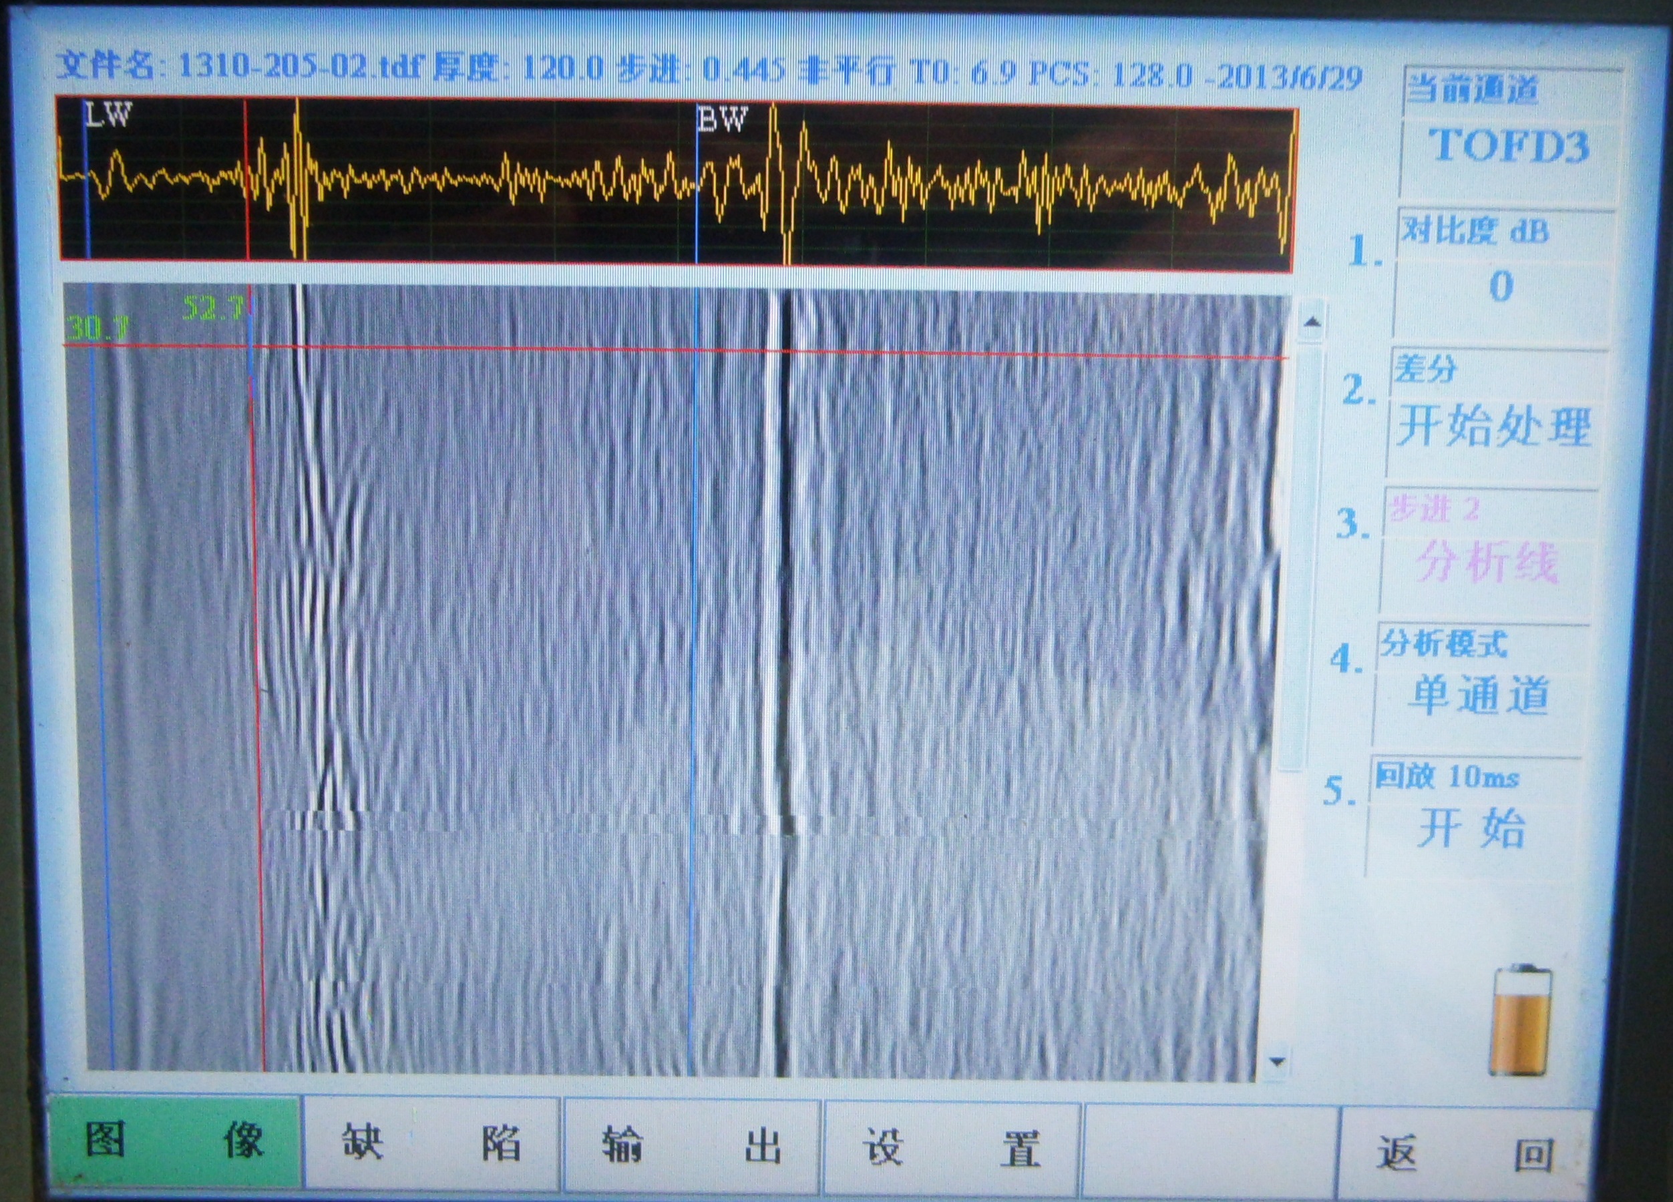The width and height of the screenshot is (1673, 1202).
Task: Click the LW marker in A-scan
Action: pyautogui.click(x=108, y=116)
